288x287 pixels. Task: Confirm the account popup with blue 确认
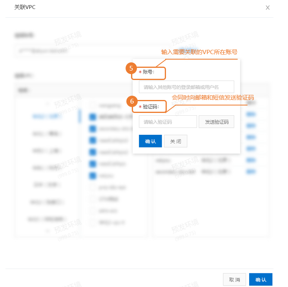pyautogui.click(x=150, y=141)
